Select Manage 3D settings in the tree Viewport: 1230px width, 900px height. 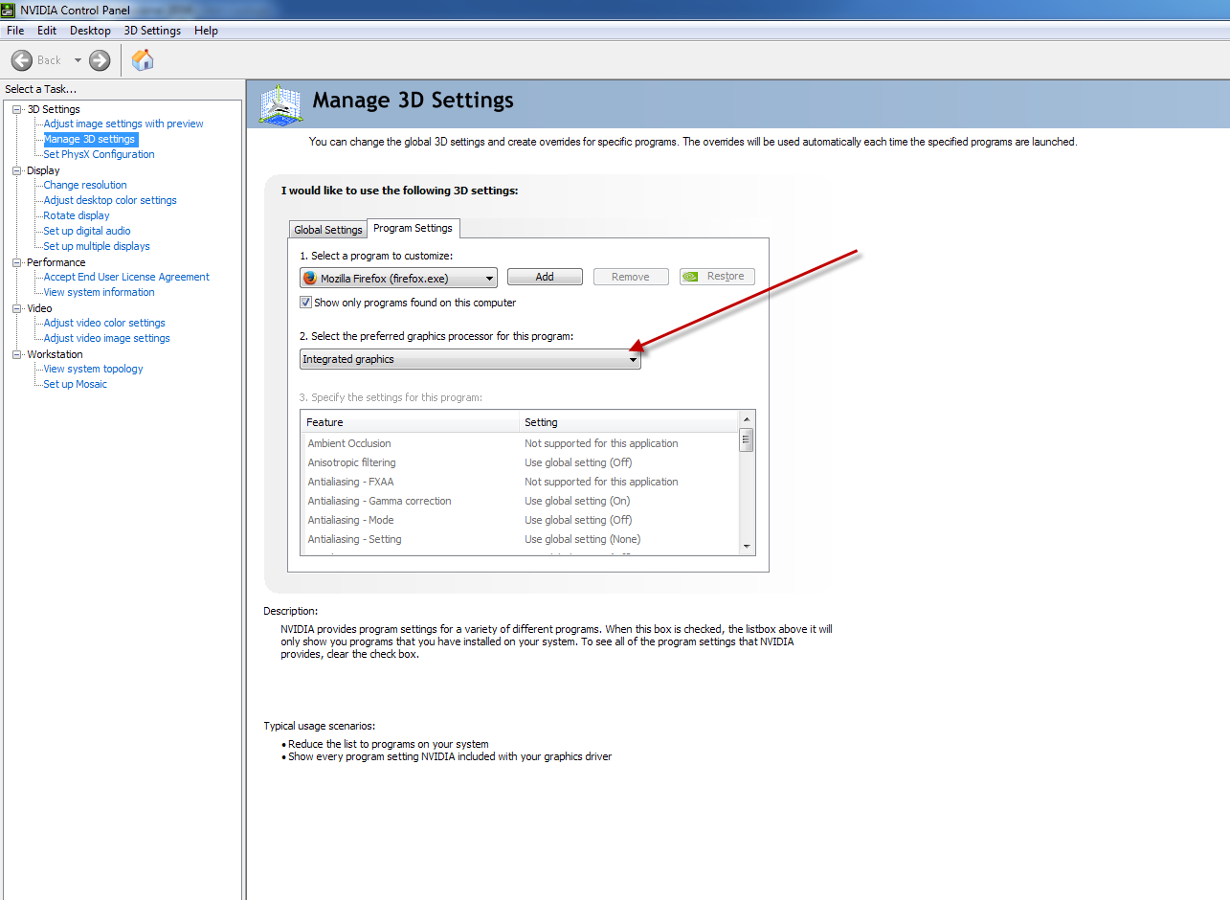89,139
